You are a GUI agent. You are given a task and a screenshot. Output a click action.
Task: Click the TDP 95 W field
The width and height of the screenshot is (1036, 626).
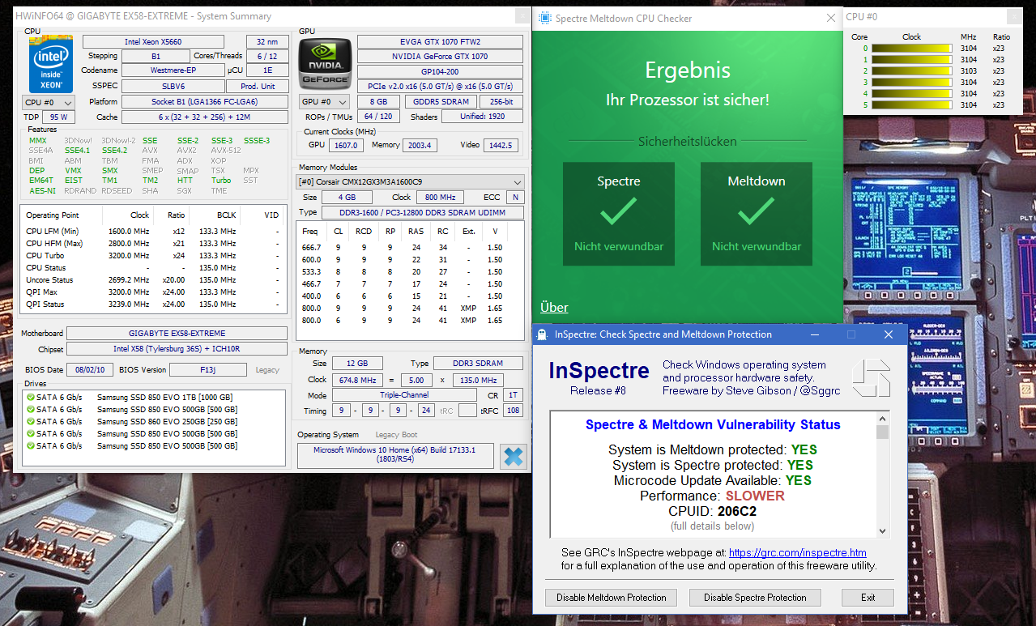tap(58, 117)
